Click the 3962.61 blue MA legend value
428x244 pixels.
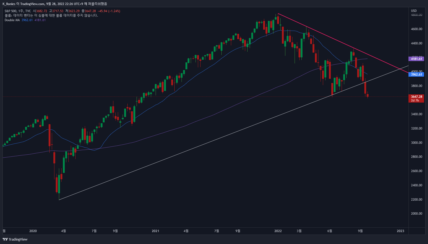[x=27, y=20]
